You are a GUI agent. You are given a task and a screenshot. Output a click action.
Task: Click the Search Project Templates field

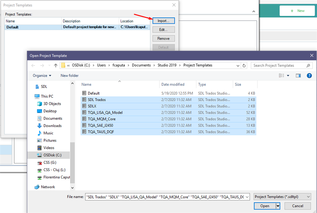tap(281, 66)
